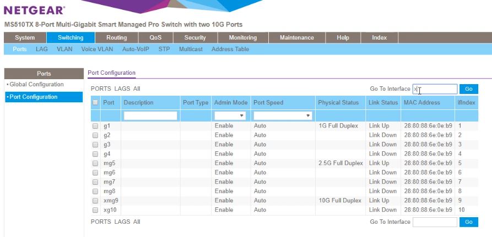492x237 pixels.
Task: Open the STP submenu item
Action: [x=164, y=49]
